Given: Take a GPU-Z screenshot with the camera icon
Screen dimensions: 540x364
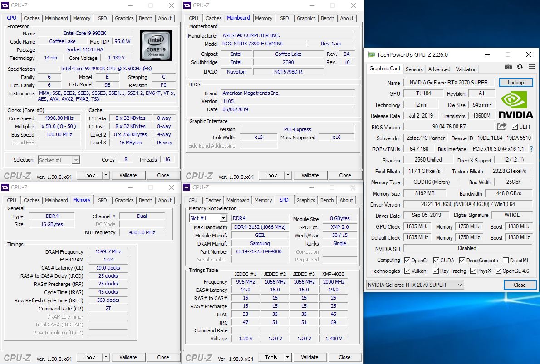Looking at the screenshot, I should pyautogui.click(x=508, y=67).
